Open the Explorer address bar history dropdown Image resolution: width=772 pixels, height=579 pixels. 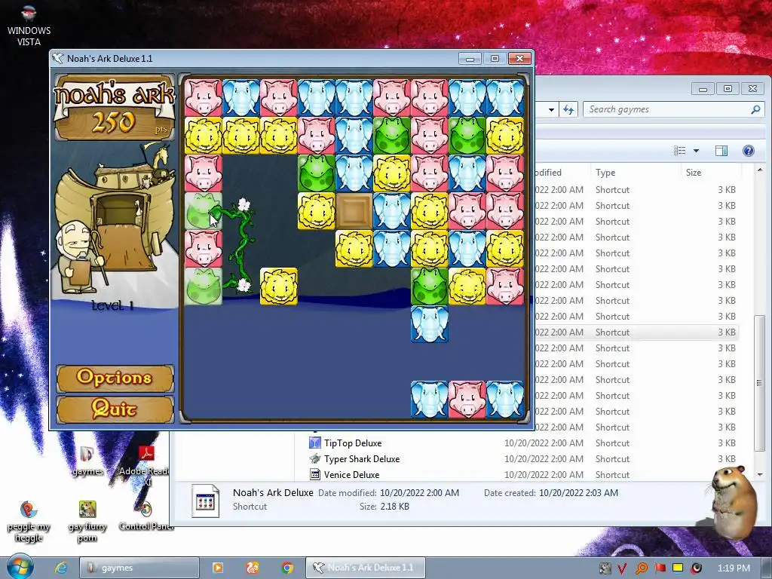click(551, 109)
